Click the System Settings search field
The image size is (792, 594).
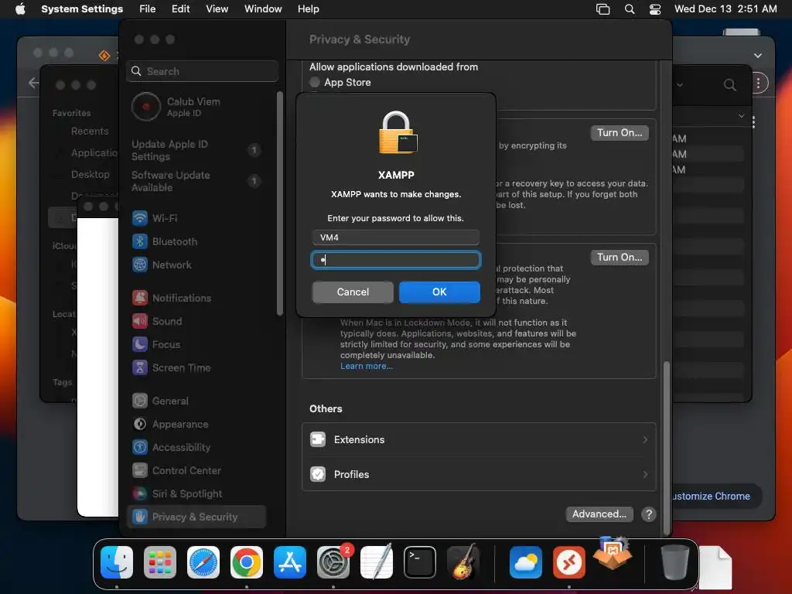(202, 71)
